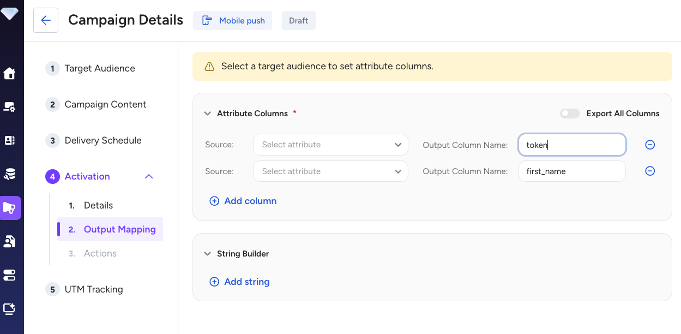Open the database sidebar icon

[9, 174]
